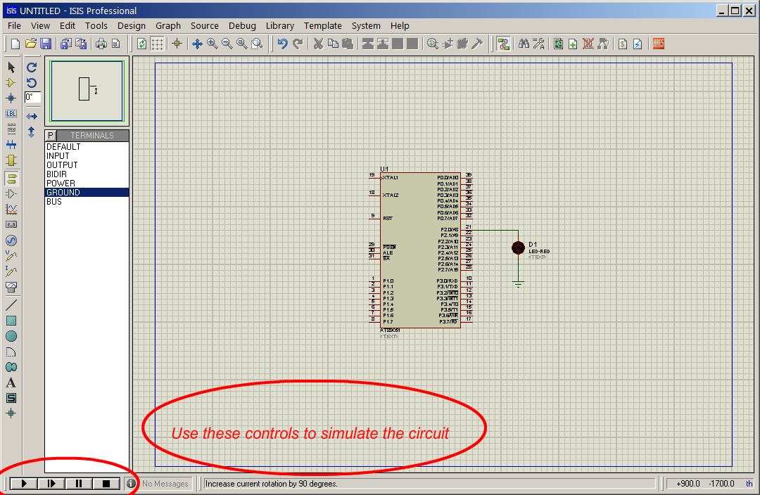This screenshot has height=495, width=760.
Task: Select the 2D graphics Text tool
Action: point(11,382)
